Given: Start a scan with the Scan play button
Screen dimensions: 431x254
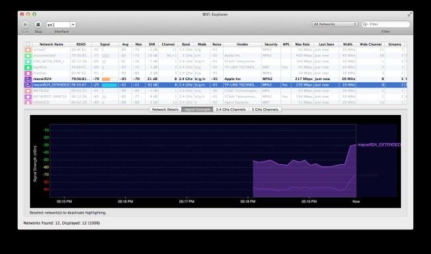Looking at the screenshot, I should click(25, 25).
